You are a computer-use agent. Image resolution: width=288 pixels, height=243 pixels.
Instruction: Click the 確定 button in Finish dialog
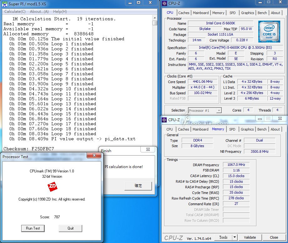click(x=138, y=186)
